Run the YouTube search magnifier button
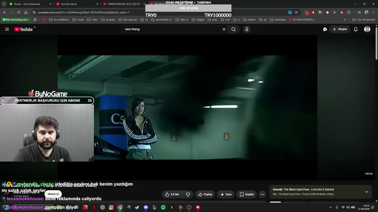The height and width of the screenshot is (212, 378). [x=234, y=29]
